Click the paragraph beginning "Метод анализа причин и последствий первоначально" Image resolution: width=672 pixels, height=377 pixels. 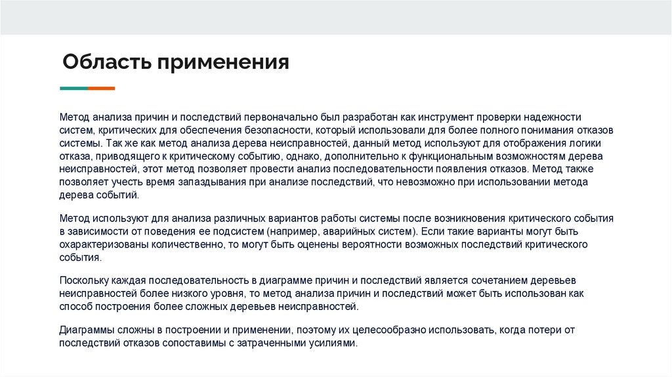[x=337, y=156]
